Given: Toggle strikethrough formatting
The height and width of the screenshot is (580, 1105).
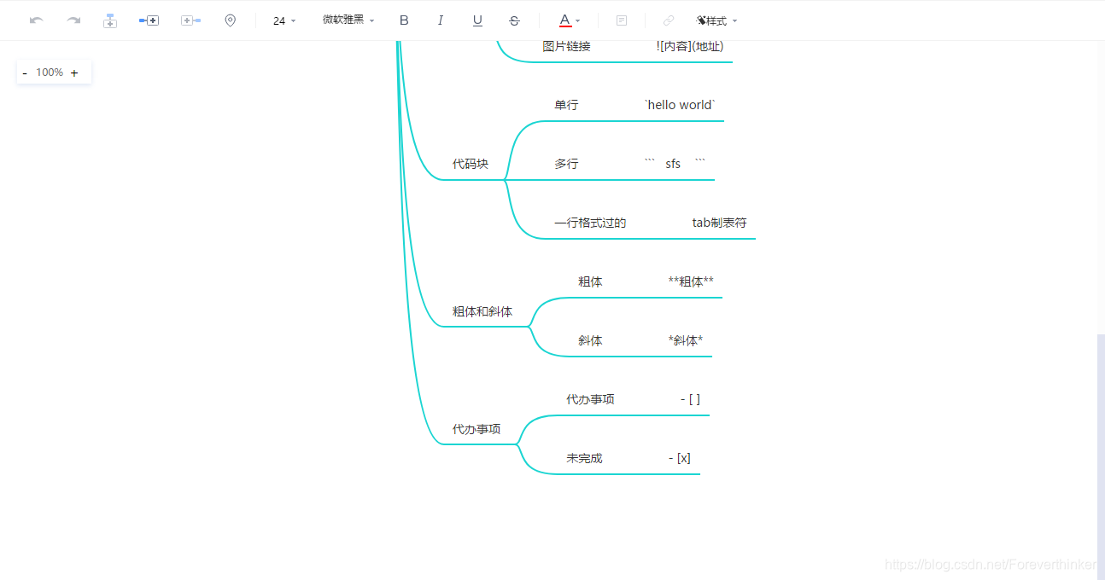Looking at the screenshot, I should tap(514, 20).
